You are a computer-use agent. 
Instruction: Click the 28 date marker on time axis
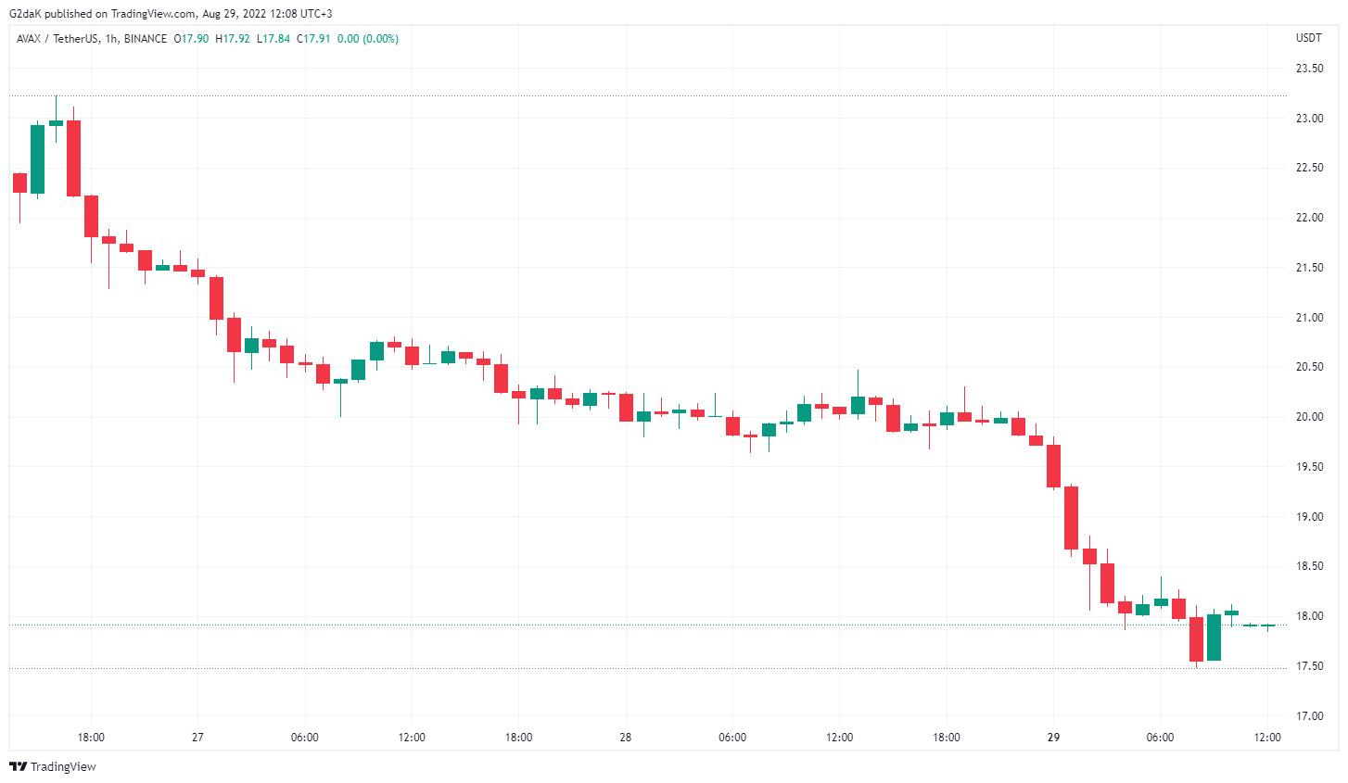point(626,738)
